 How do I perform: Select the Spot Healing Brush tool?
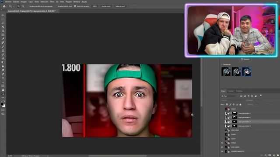click(x=3, y=43)
